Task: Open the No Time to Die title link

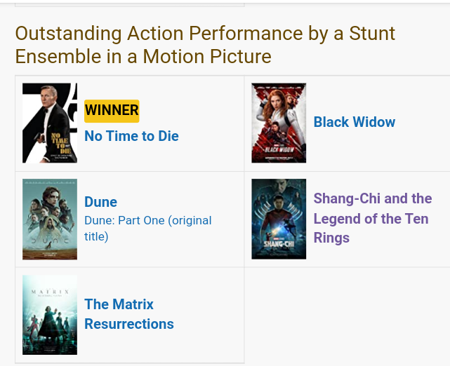Action: (x=131, y=136)
